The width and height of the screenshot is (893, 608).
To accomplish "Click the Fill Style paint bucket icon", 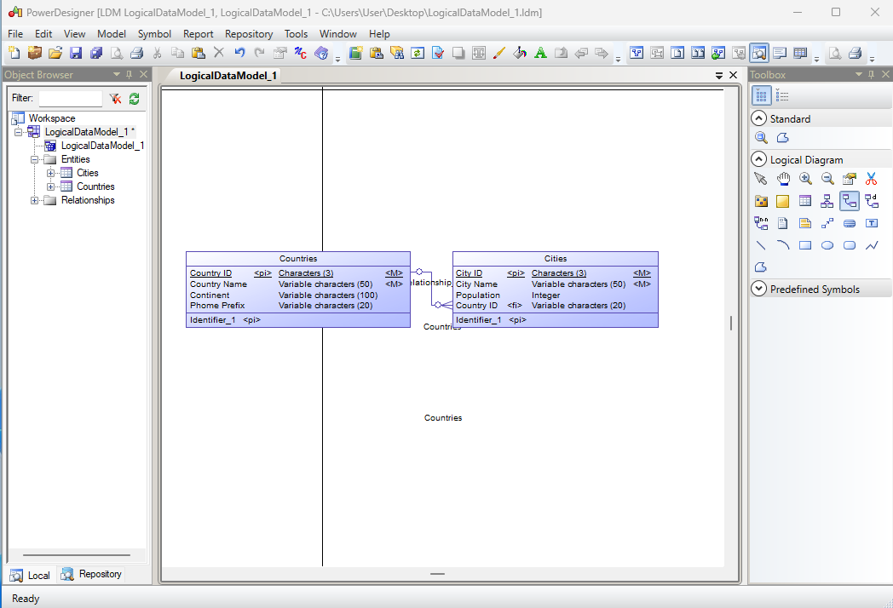I will pyautogui.click(x=520, y=53).
